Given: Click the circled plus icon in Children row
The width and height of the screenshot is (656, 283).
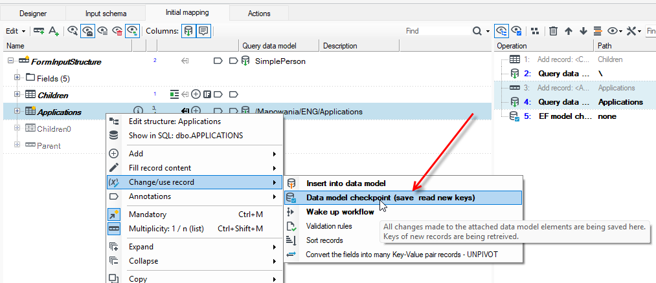Looking at the screenshot, I should tap(196, 94).
